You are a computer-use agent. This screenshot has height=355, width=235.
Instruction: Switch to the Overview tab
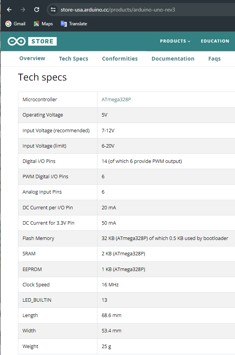tap(32, 58)
